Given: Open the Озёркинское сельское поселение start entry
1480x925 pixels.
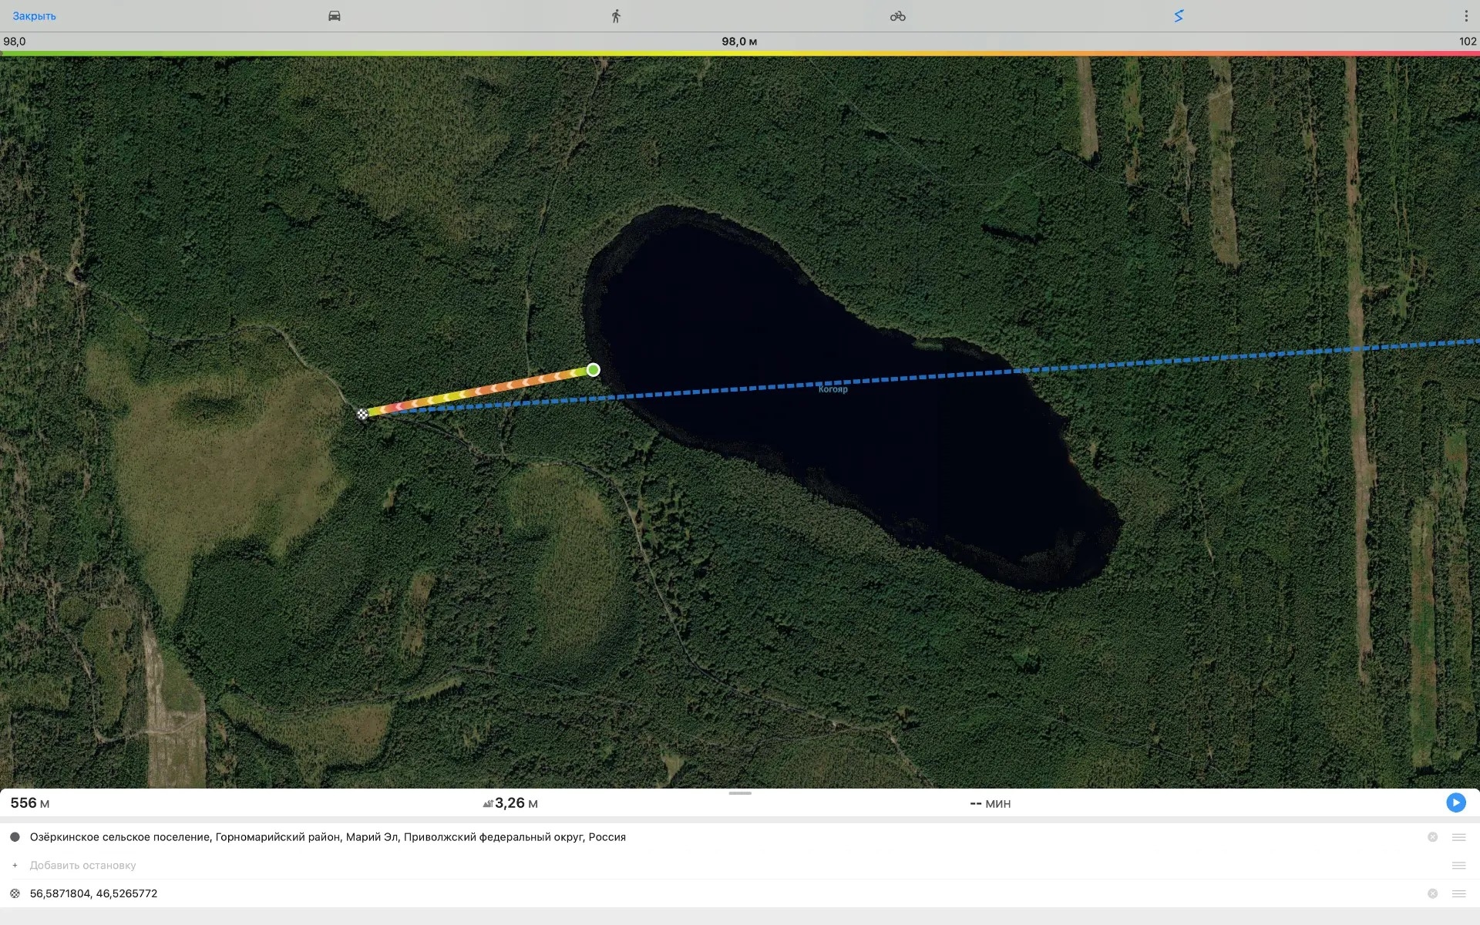Looking at the screenshot, I should (328, 837).
